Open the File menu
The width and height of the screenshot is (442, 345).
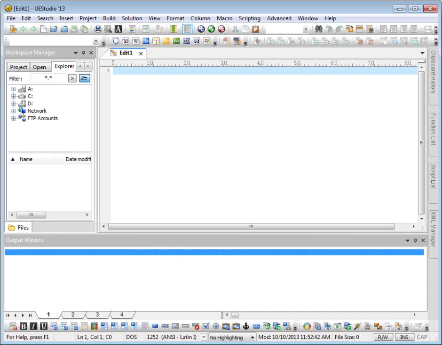click(11, 18)
